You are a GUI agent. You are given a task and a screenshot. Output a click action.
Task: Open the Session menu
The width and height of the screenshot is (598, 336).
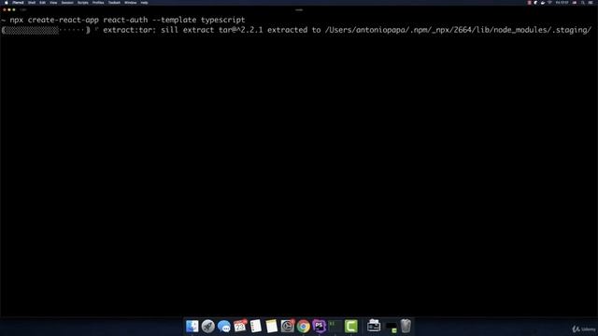click(67, 3)
